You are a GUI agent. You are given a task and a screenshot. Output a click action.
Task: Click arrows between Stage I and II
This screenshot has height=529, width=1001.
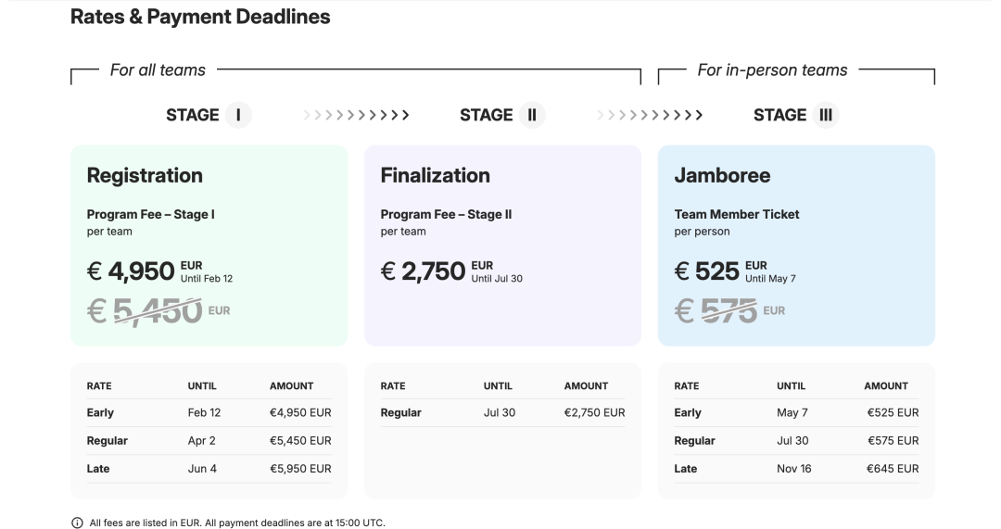[356, 115]
